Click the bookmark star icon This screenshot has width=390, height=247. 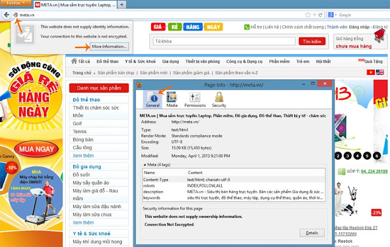[x=308, y=15]
